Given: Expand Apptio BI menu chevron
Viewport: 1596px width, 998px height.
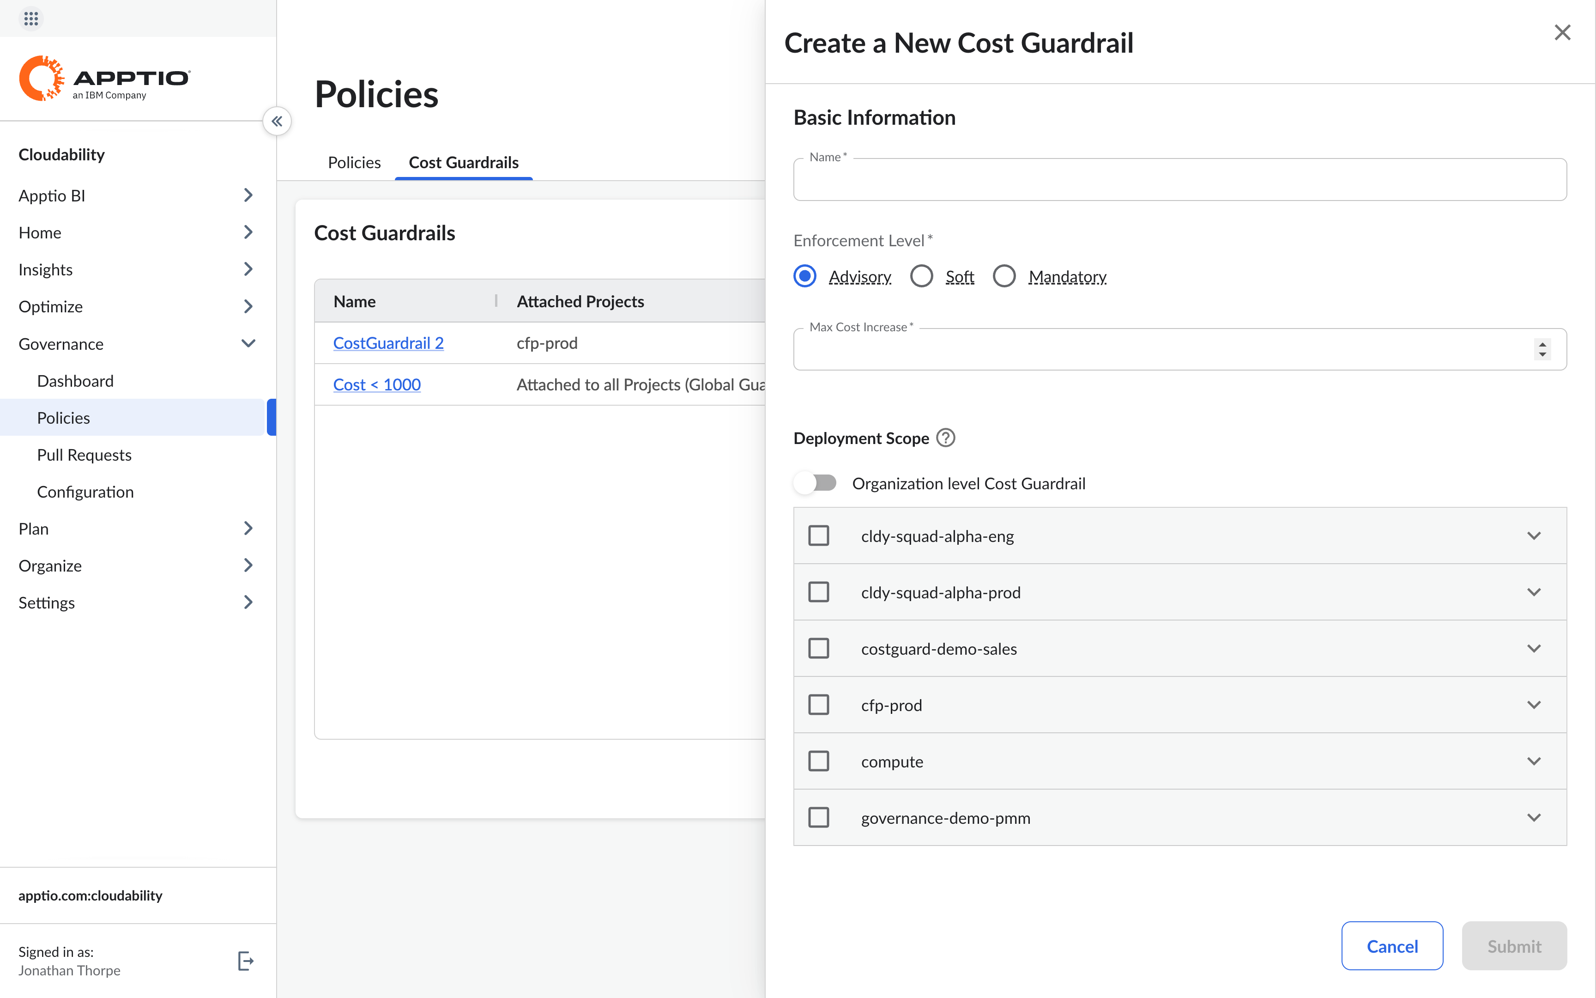Looking at the screenshot, I should tap(248, 195).
